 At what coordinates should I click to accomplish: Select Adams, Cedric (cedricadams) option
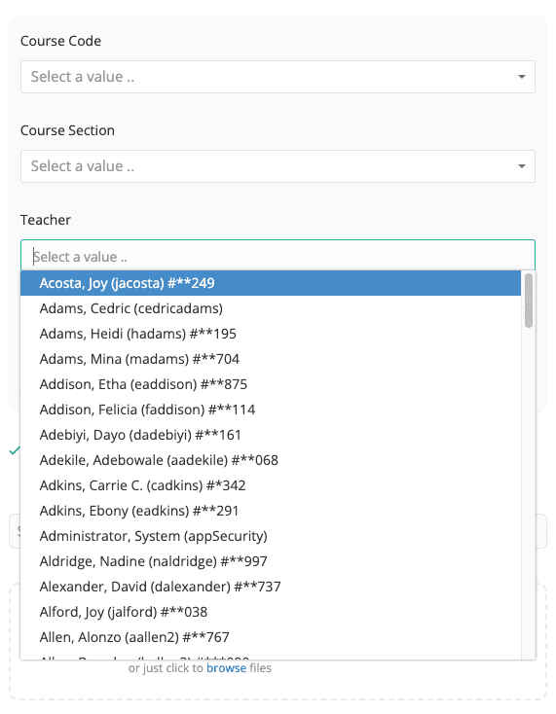click(271, 308)
